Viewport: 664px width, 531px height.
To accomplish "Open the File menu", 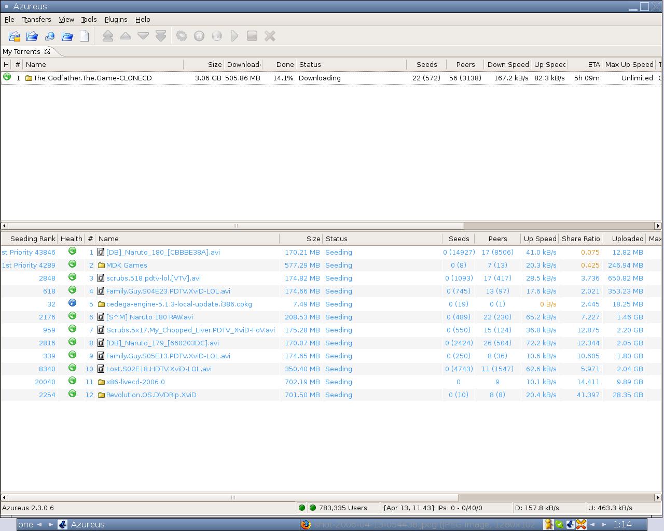I will [9, 19].
